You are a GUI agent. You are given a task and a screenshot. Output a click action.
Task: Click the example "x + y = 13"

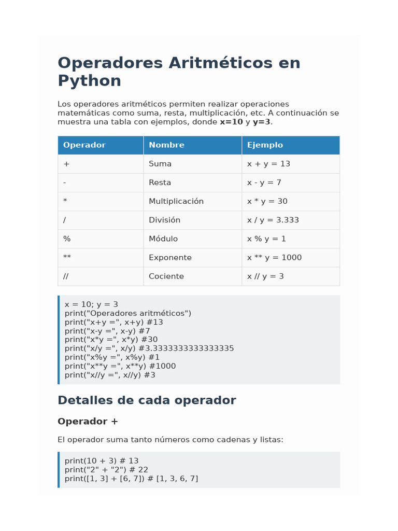[x=268, y=164]
